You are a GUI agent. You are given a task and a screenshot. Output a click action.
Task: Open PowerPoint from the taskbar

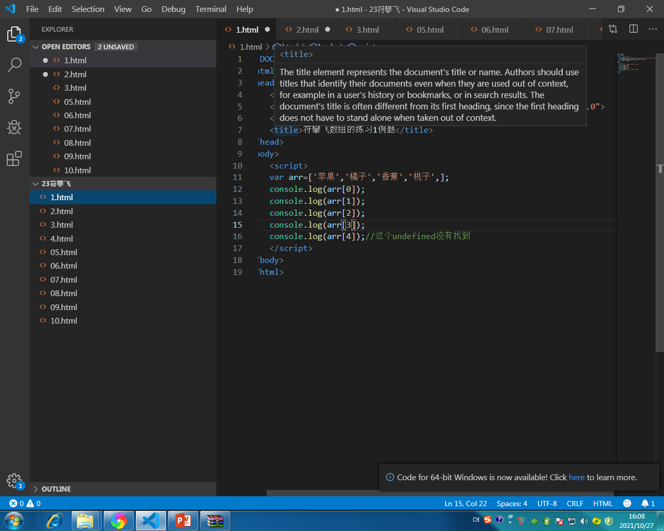tap(183, 521)
